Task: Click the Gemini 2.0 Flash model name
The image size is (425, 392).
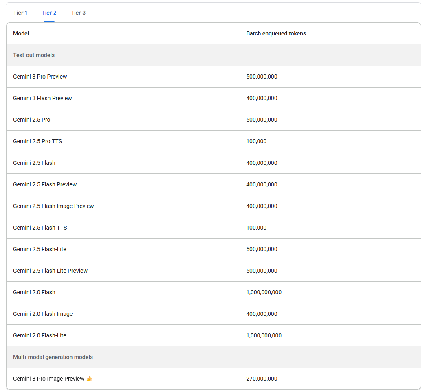Action: coord(34,292)
